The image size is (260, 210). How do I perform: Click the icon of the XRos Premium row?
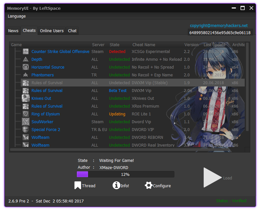[x=25, y=106]
